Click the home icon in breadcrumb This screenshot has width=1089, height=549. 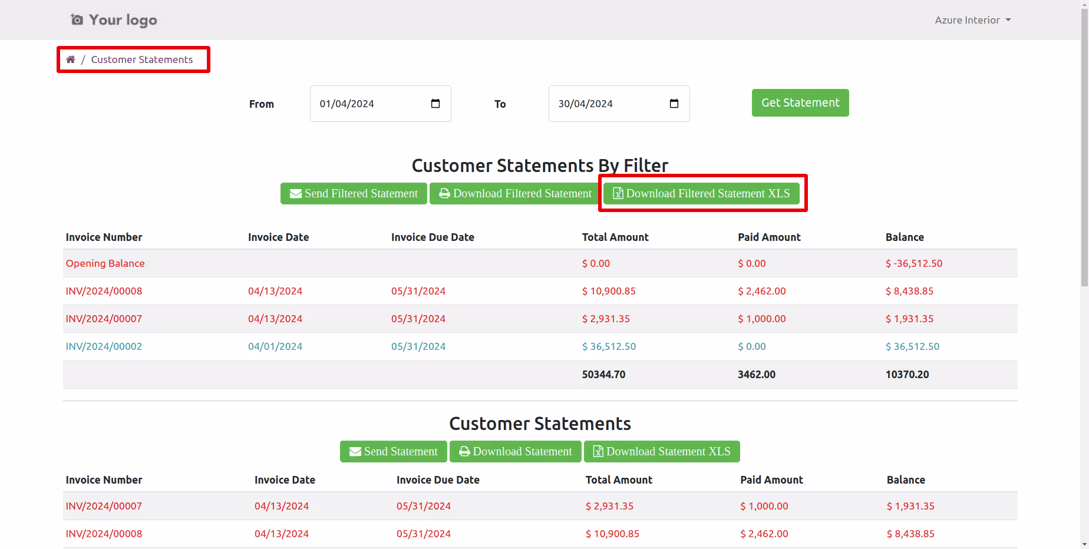[x=71, y=59]
